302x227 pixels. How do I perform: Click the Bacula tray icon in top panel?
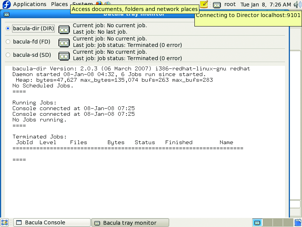[217, 5]
